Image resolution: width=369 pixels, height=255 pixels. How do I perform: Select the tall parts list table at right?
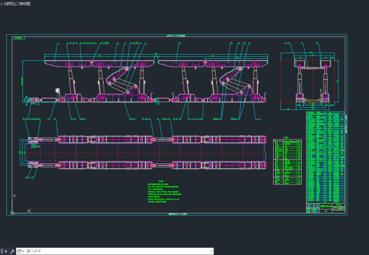[326, 157]
